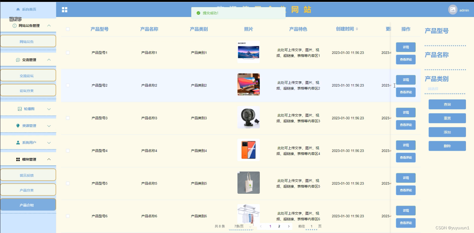
Task: Click 查看评论 for the 产品型号5 row
Action: pos(406,190)
